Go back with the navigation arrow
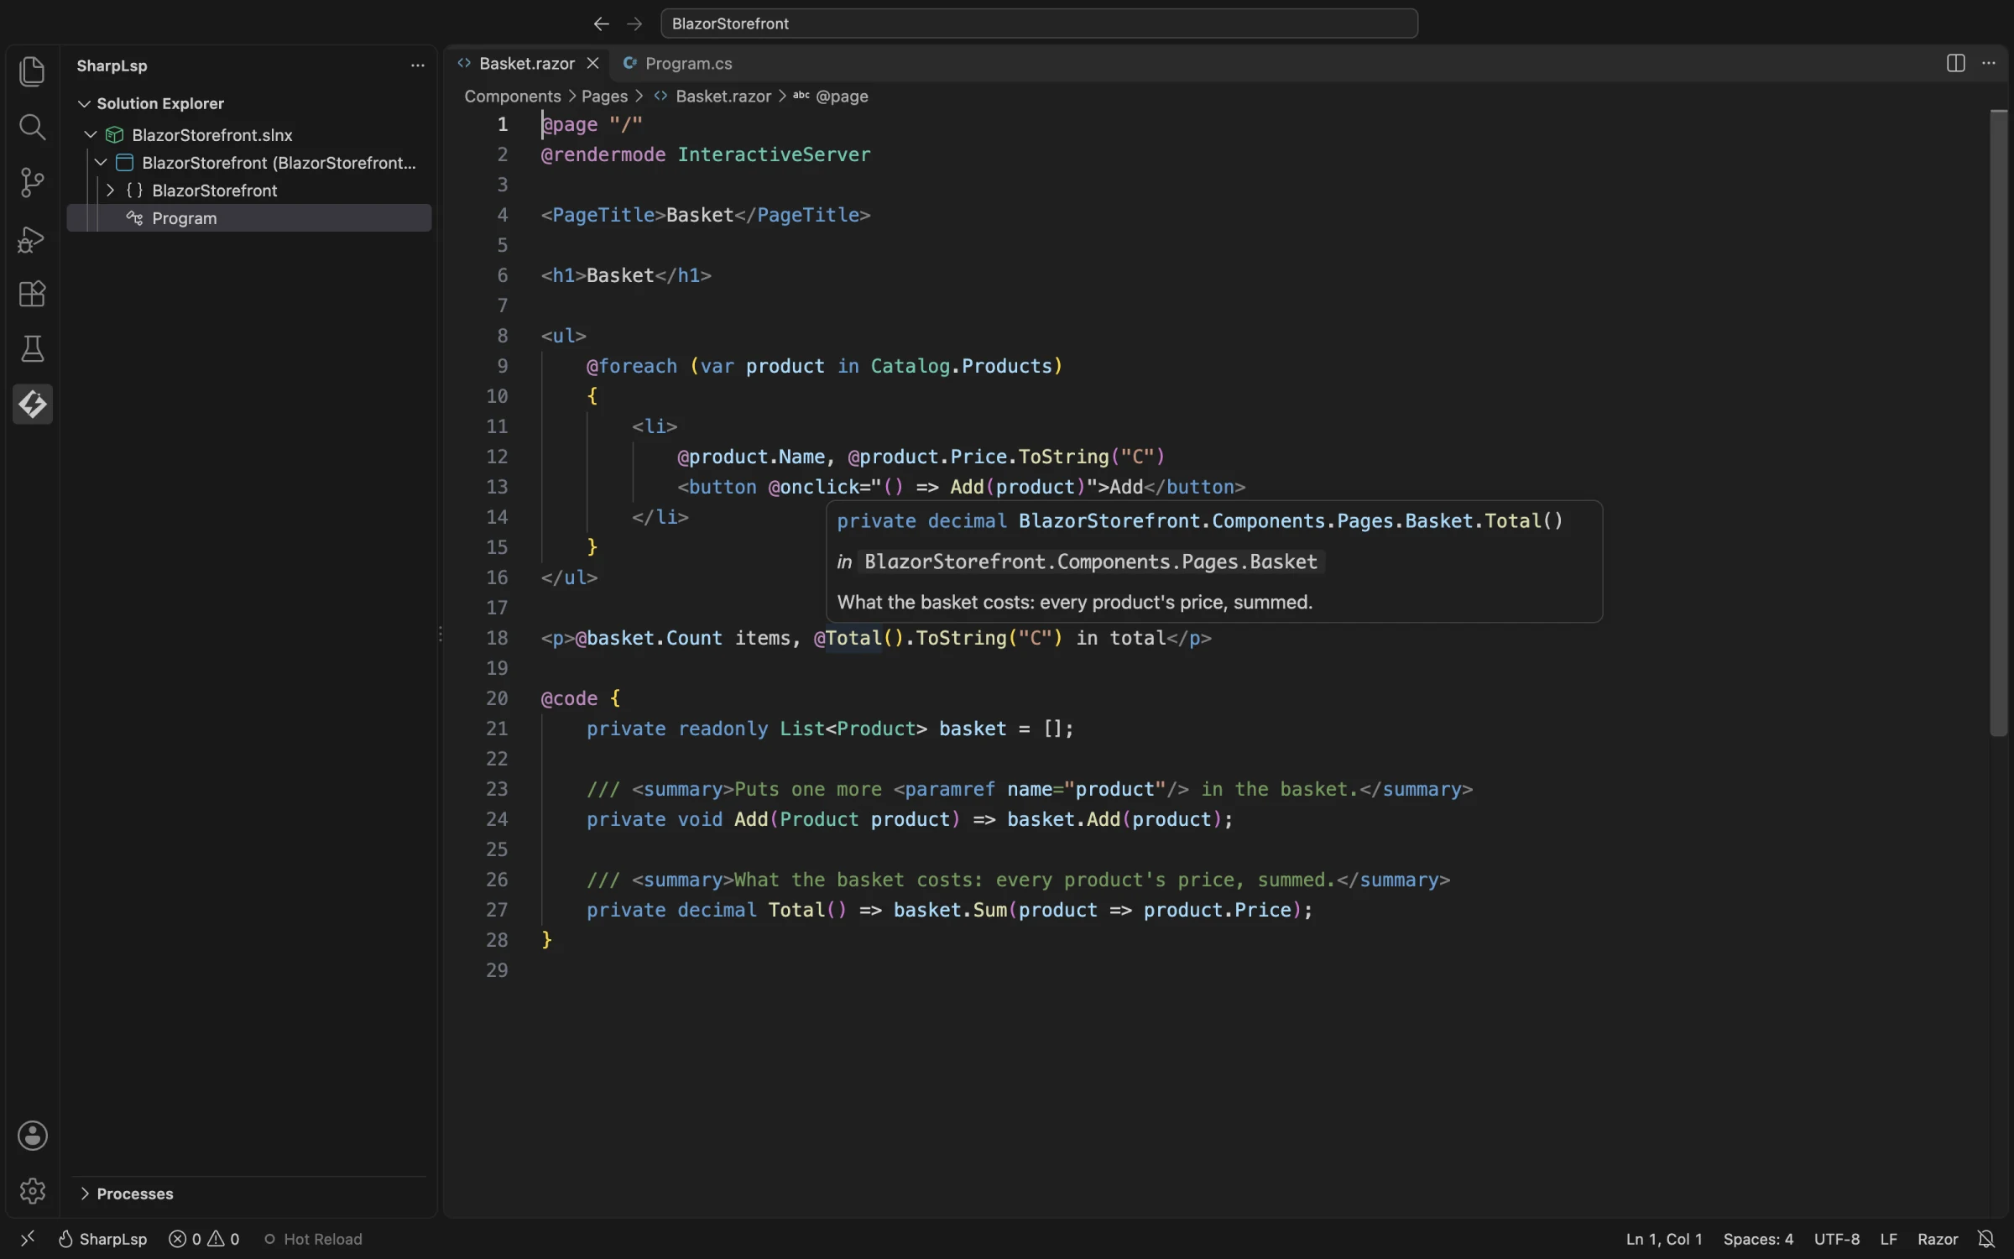Screen dimensions: 2014x1259 [x=601, y=24]
